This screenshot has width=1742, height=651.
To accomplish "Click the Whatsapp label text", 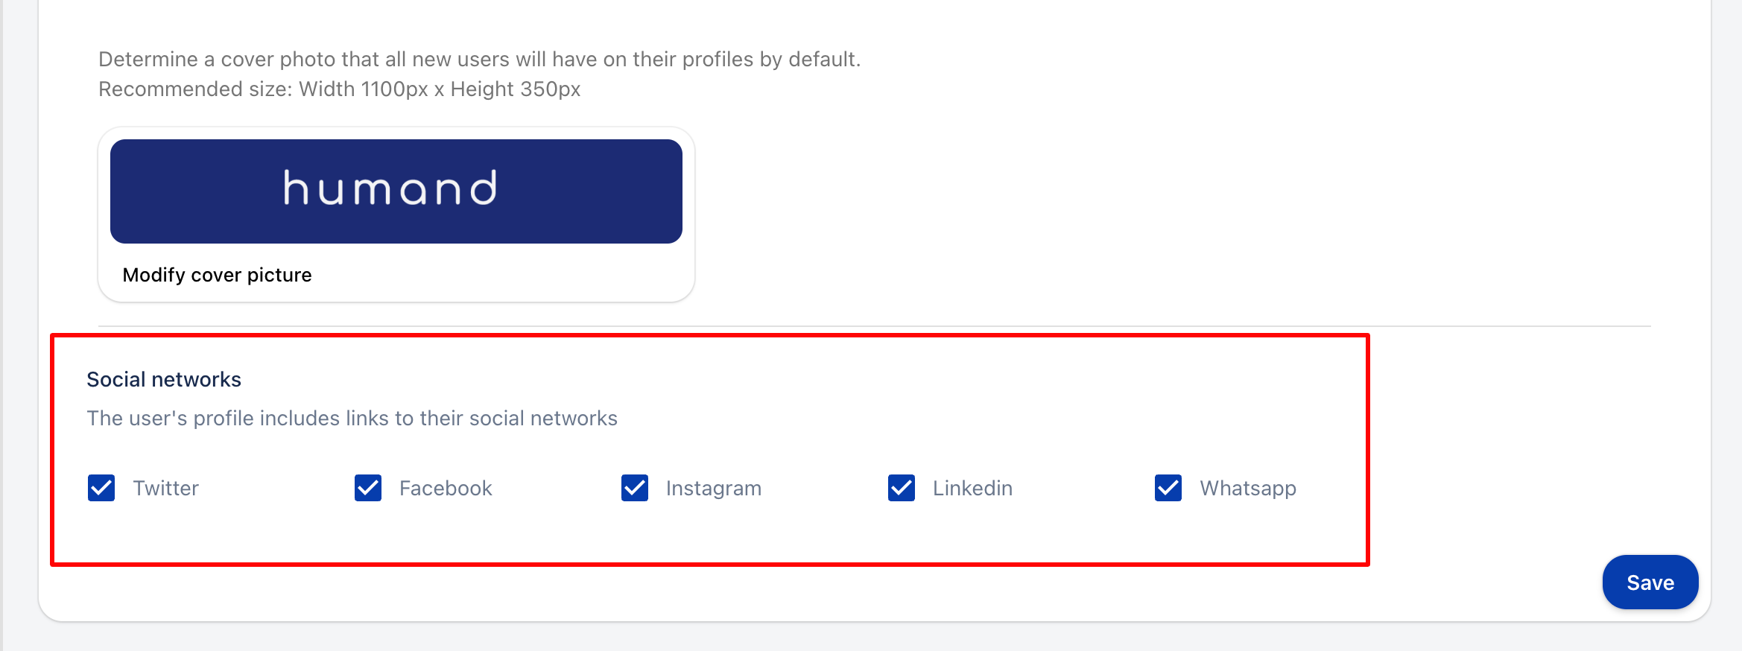I will click(1248, 488).
